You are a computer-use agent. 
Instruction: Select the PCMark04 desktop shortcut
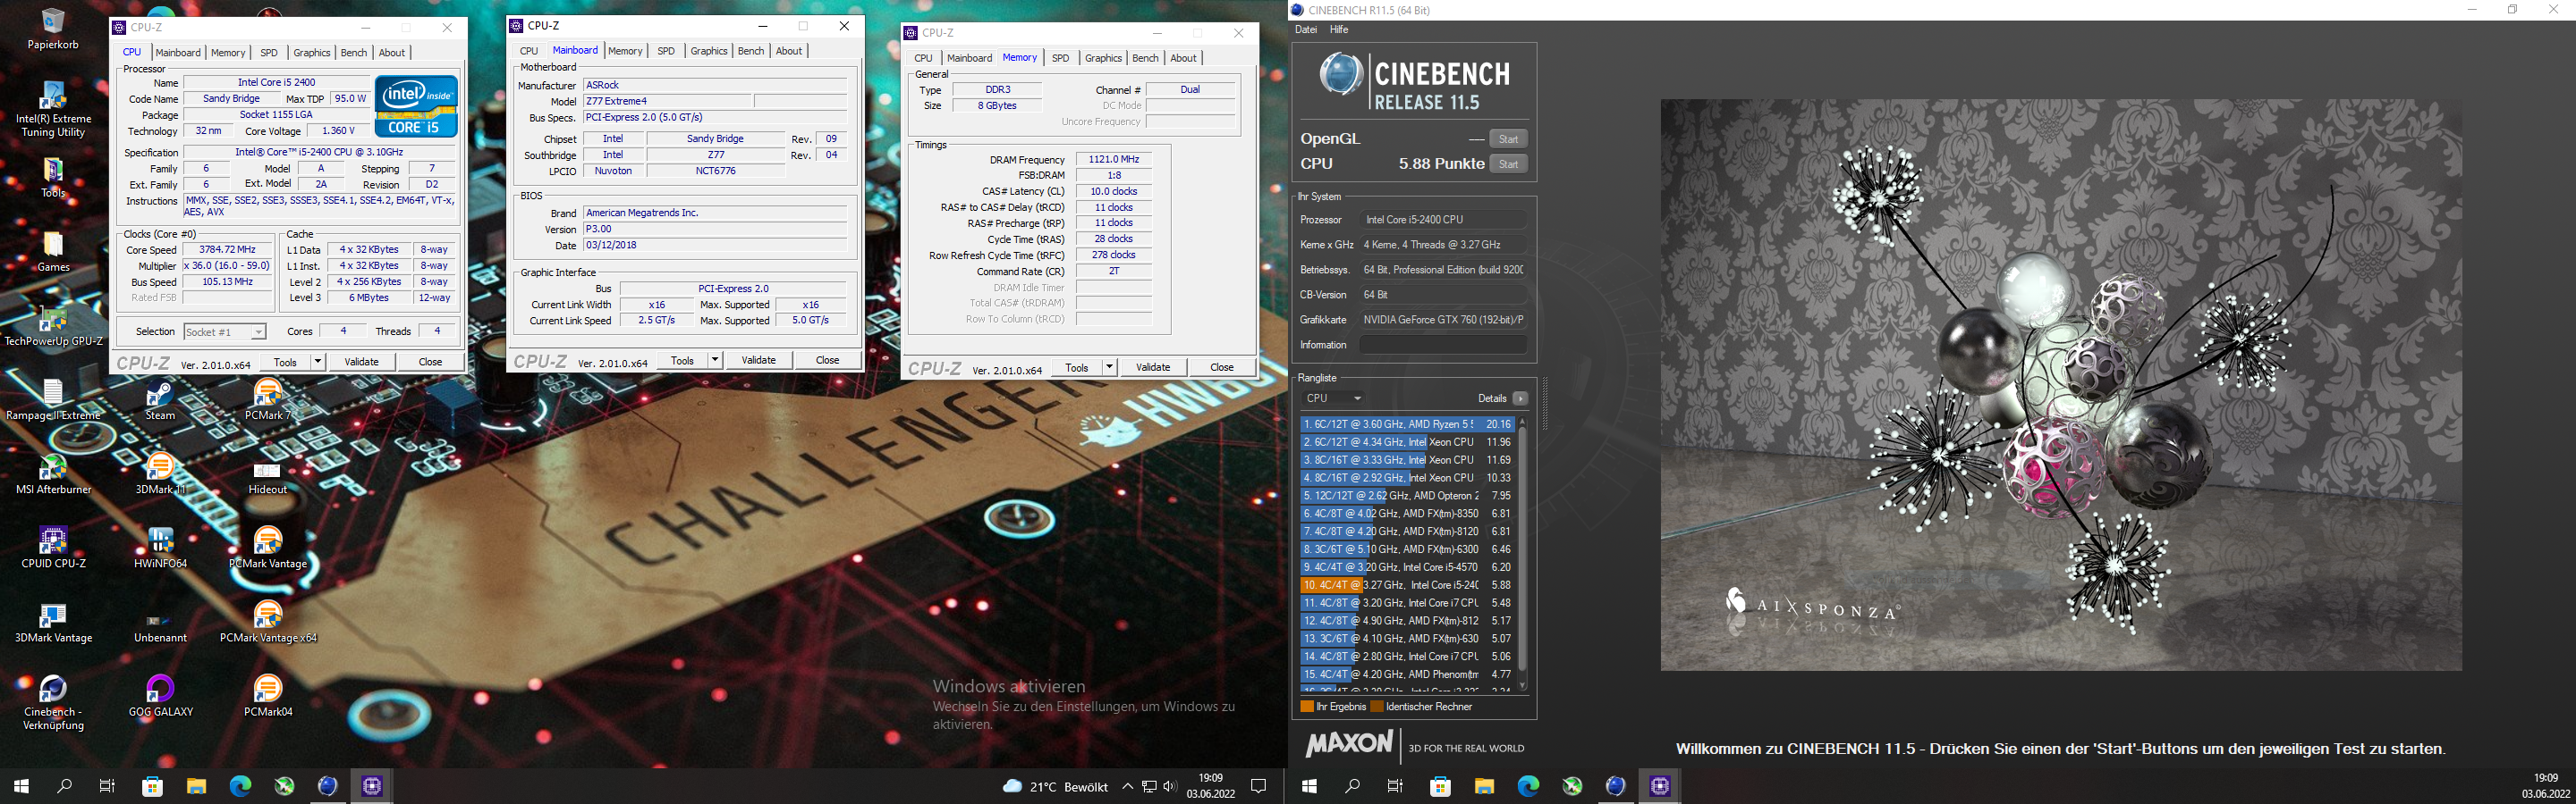point(268,697)
